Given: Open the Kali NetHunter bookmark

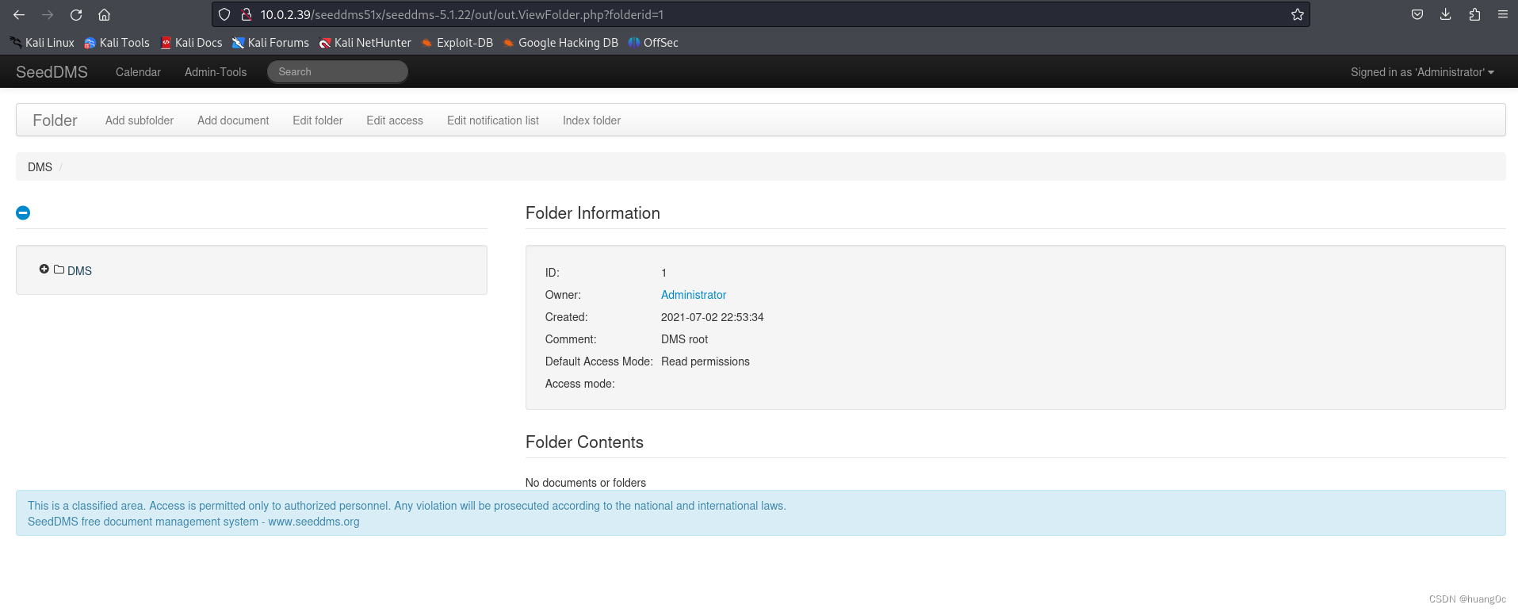Looking at the screenshot, I should (x=365, y=43).
